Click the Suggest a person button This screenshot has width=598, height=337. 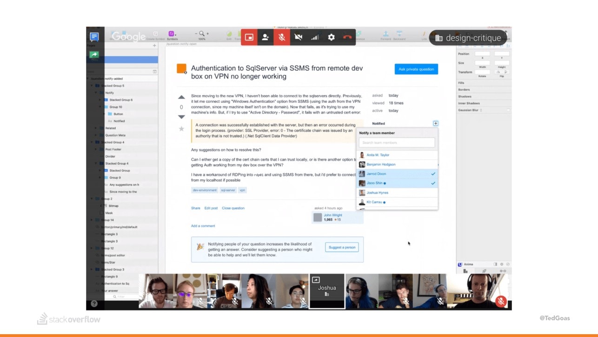coord(342,247)
